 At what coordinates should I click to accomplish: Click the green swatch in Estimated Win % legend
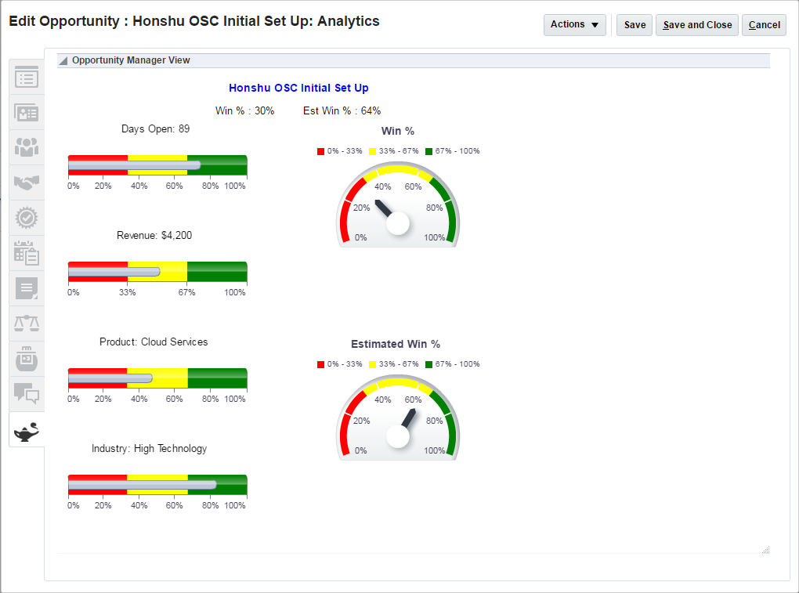[428, 364]
